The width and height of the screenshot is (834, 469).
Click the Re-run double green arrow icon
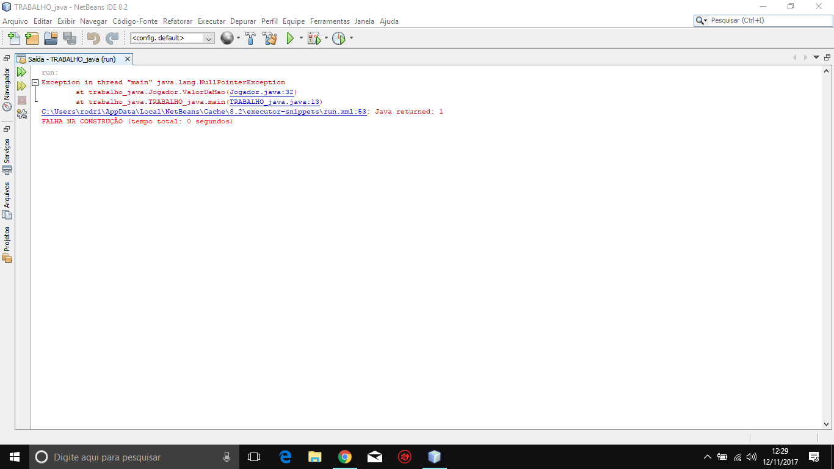click(22, 72)
